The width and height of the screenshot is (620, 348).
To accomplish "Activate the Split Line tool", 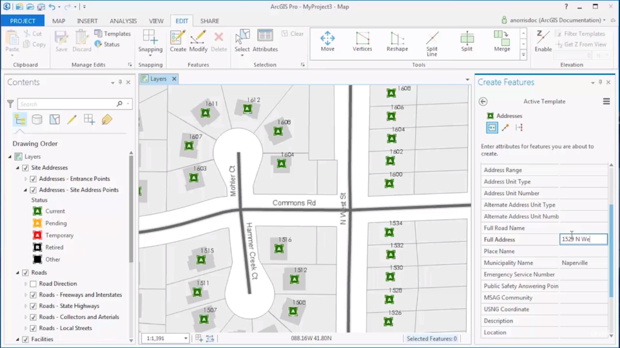I will 432,43.
